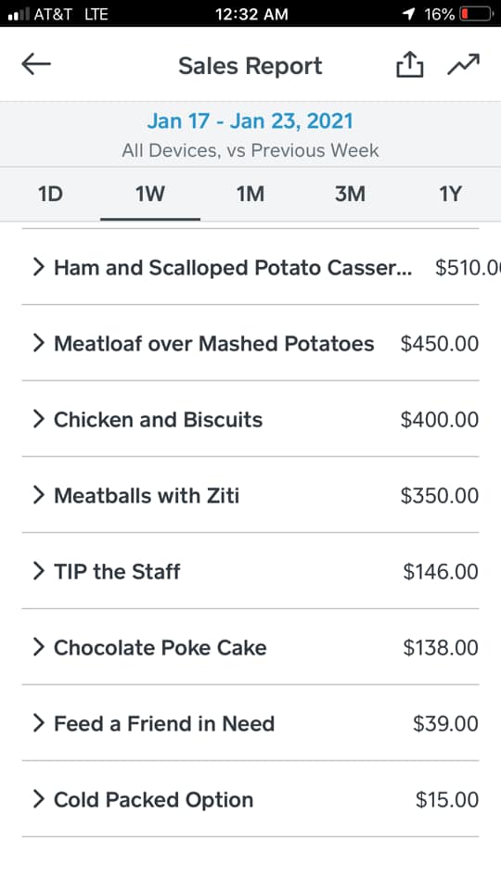Screen dimensions: 501x890
Task: Switch to the 1D time range tab
Action: pos(50,194)
